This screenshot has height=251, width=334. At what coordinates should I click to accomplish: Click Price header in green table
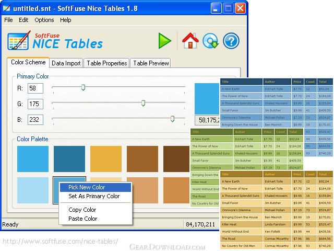click(x=268, y=132)
